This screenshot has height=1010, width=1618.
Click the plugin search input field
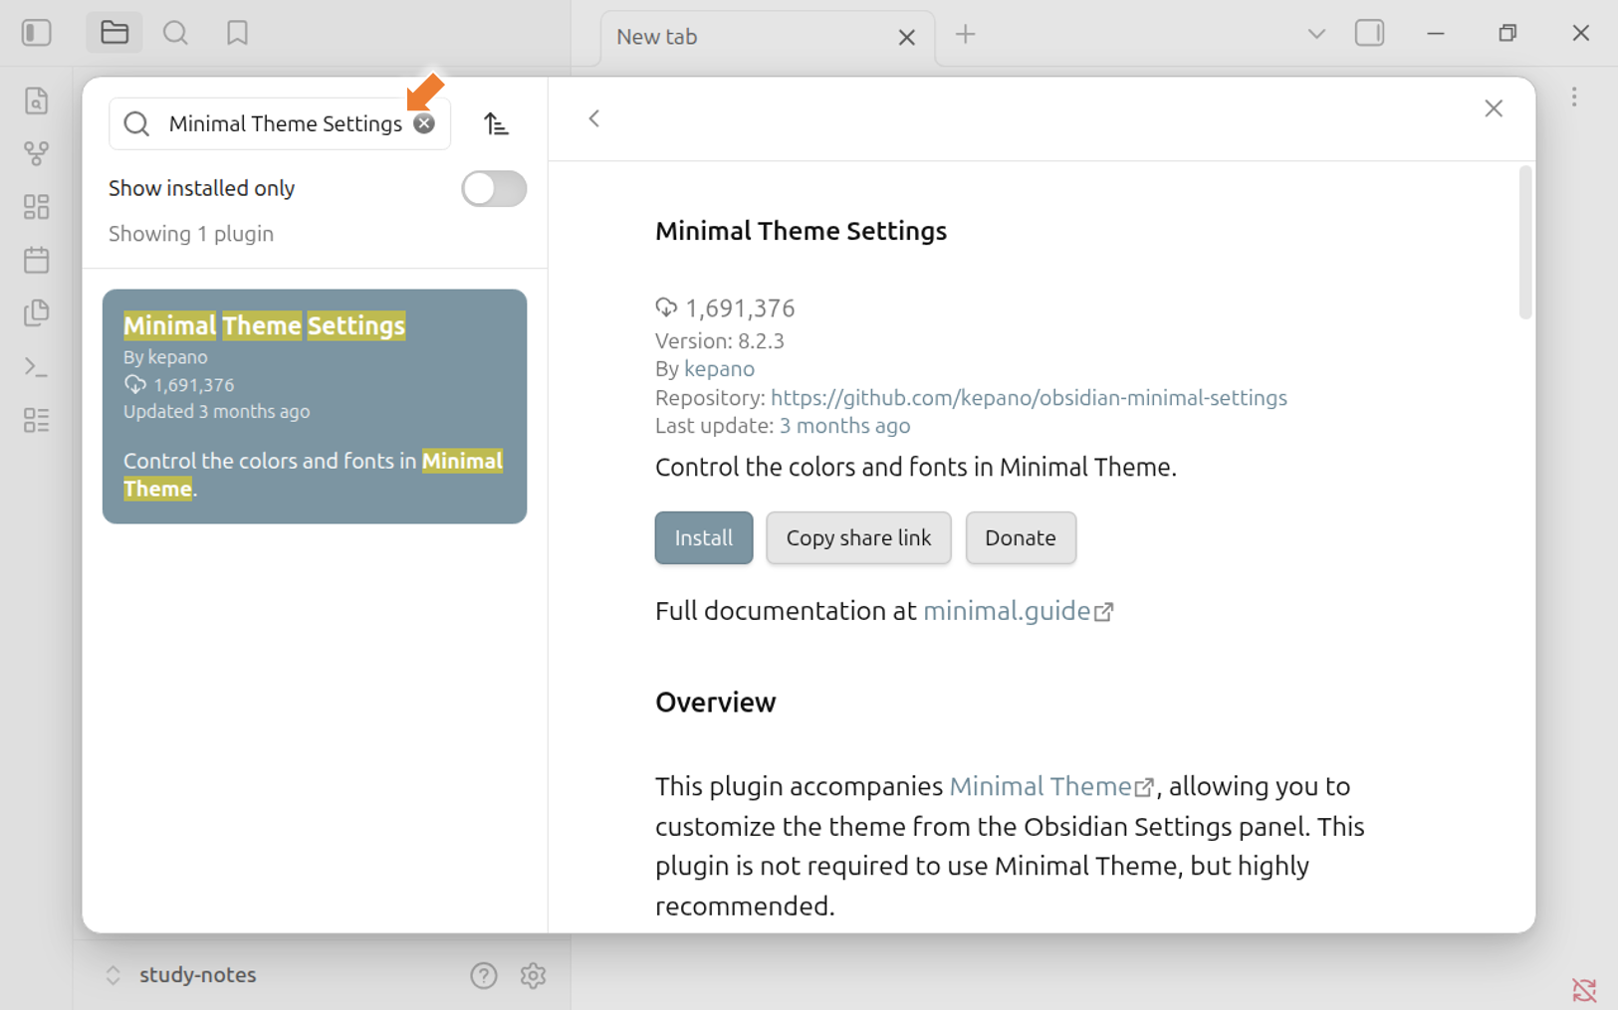click(x=280, y=123)
